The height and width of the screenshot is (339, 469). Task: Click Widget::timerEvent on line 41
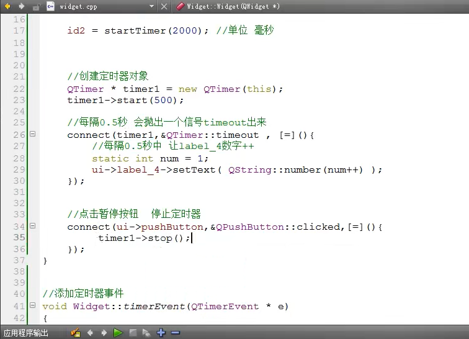pos(129,306)
